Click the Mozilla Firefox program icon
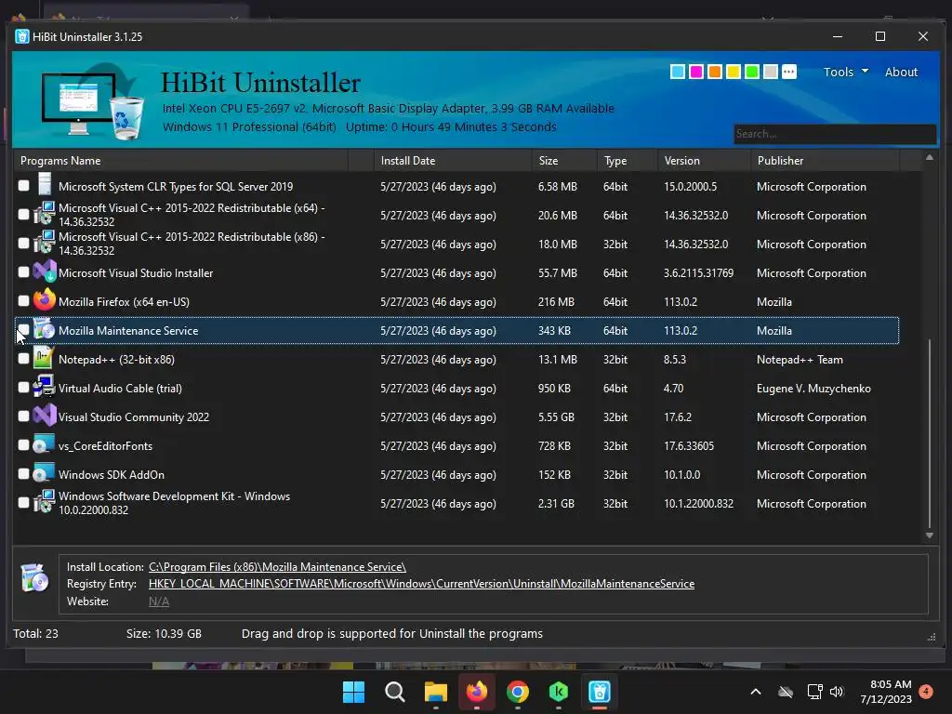This screenshot has height=714, width=952. tap(45, 300)
